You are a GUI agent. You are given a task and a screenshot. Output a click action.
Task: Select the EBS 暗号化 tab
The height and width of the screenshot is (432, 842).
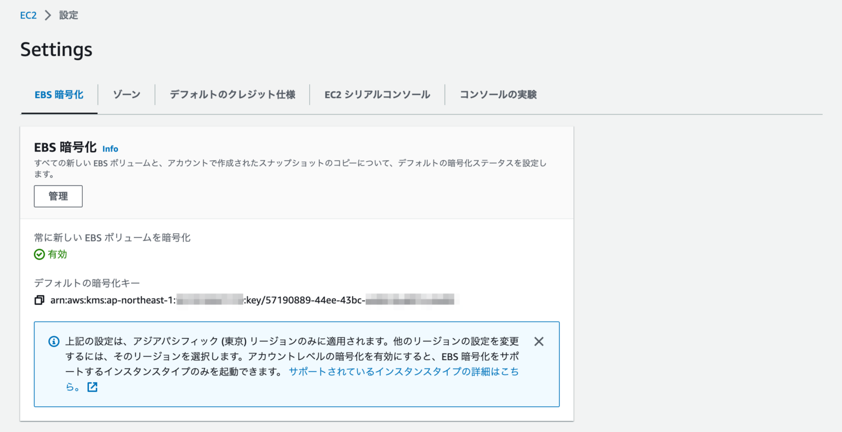(x=59, y=94)
